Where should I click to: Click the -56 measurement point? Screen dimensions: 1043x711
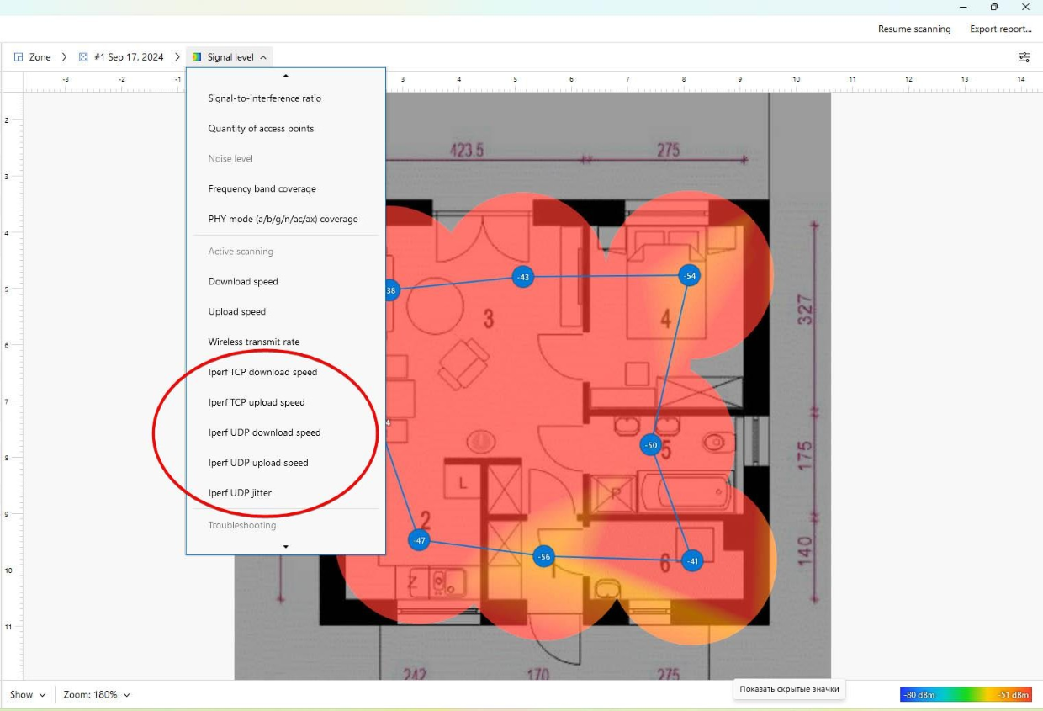tap(544, 556)
